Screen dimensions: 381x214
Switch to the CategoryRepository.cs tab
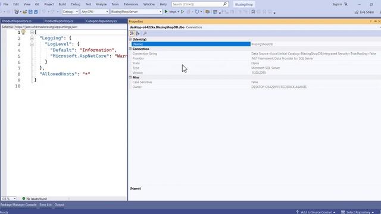[x=101, y=21]
